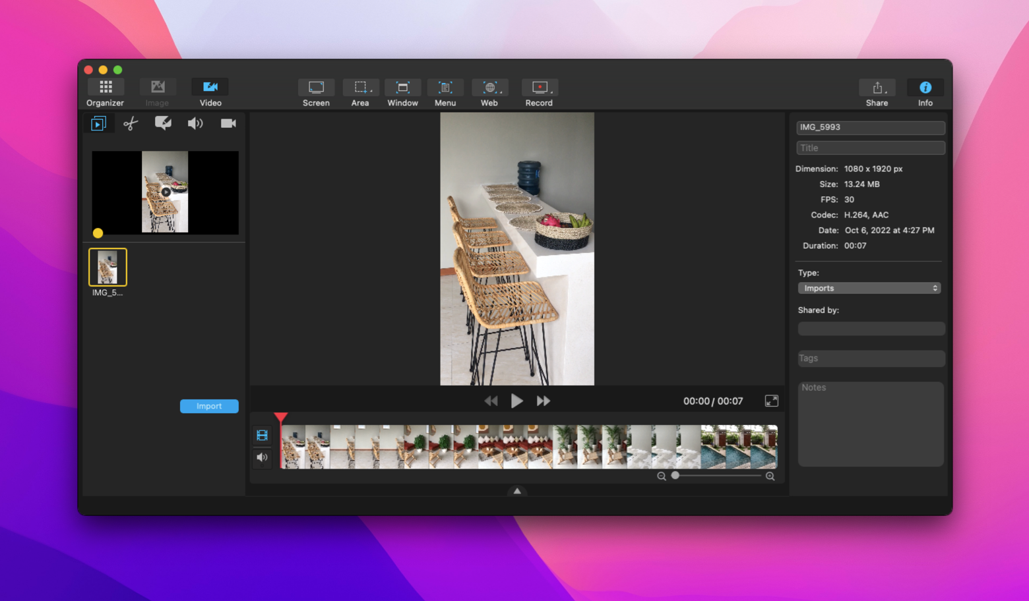Zoom in the timeline
Image resolution: width=1029 pixels, height=601 pixels.
pyautogui.click(x=770, y=476)
